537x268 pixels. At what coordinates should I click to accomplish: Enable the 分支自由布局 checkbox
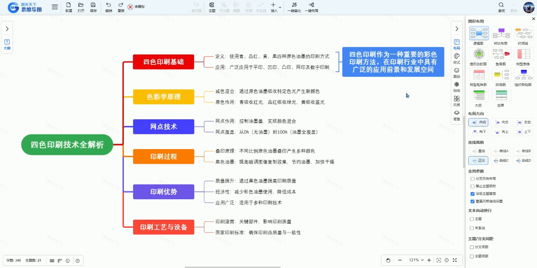point(472,178)
